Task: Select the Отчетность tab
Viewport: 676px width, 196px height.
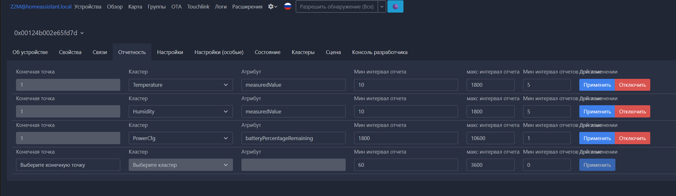Action: pos(132,52)
